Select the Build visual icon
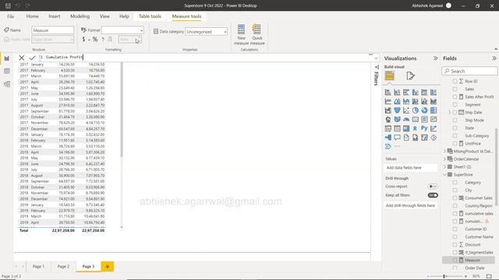499x280 pixels. click(x=389, y=76)
